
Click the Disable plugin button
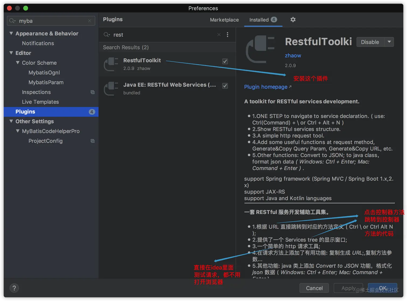pos(370,42)
